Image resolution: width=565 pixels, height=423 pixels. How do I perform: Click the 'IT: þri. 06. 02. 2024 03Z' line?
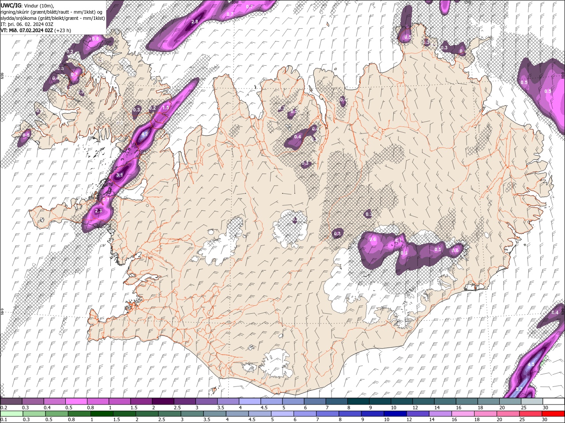pyautogui.click(x=28, y=24)
